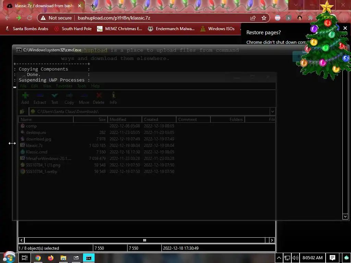Click the Comment column header in 7-Zip
This screenshot has height=263, width=351.
tap(193, 120)
